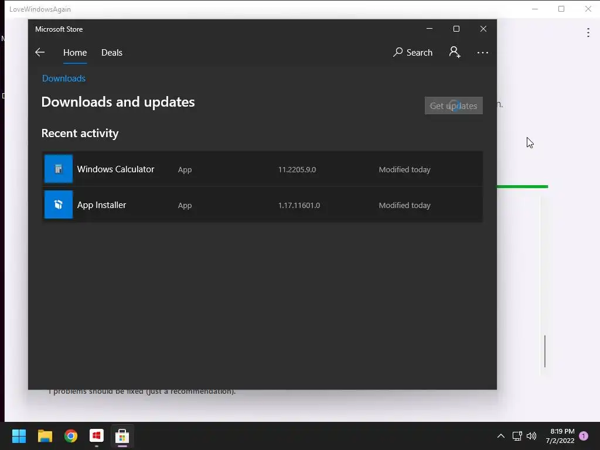Select the App Installer name text
Screen dimensions: 600x450
click(x=101, y=205)
